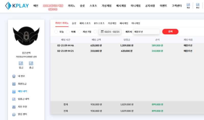Click the red promotional banner menu item

[x=53, y=7]
